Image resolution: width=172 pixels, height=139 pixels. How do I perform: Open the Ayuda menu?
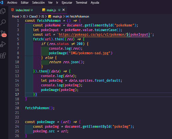95,3
